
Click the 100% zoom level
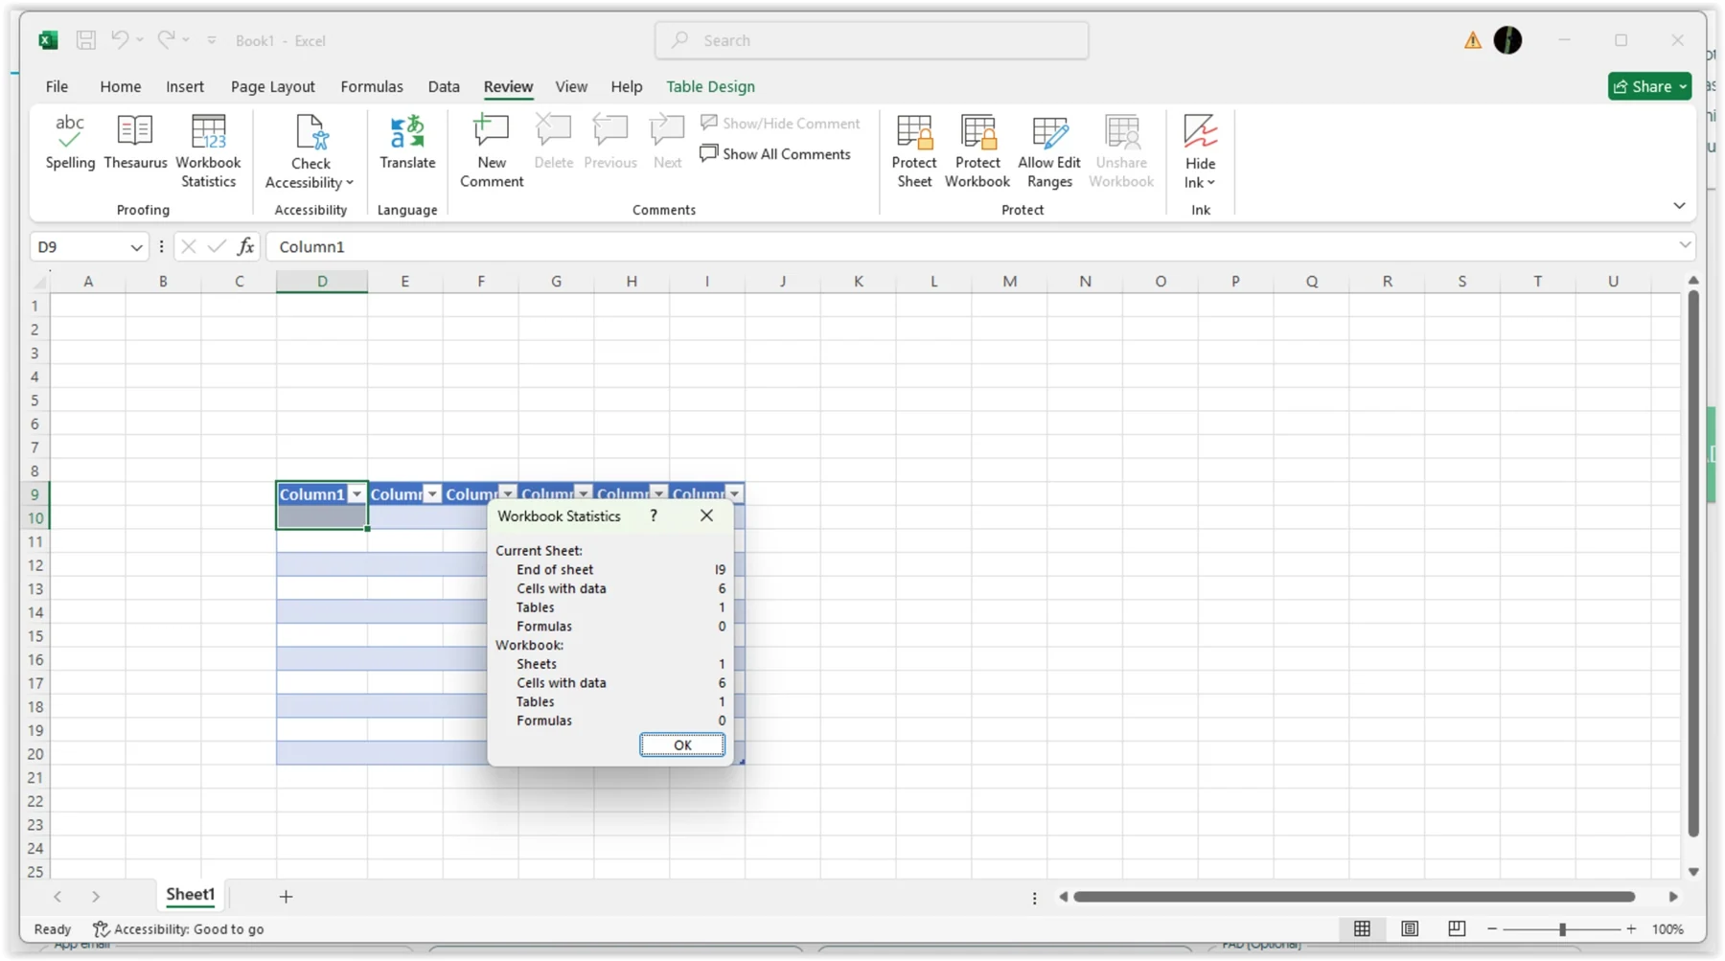point(1667,929)
